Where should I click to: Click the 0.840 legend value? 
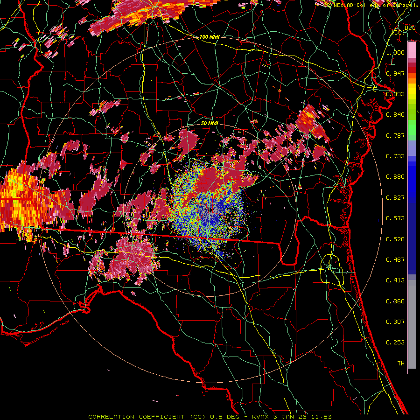tap(395, 115)
